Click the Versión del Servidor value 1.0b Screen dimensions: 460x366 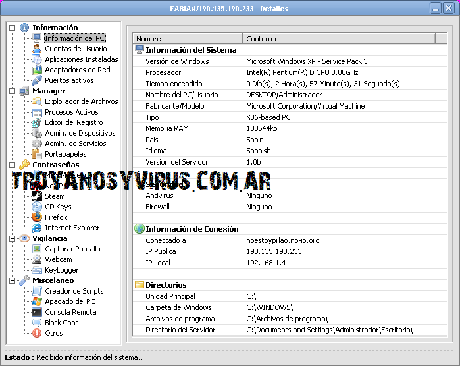coord(253,162)
